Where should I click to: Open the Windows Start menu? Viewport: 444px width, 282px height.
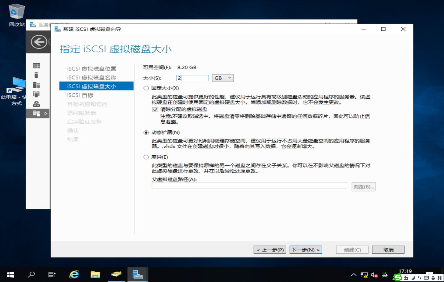tap(10, 275)
